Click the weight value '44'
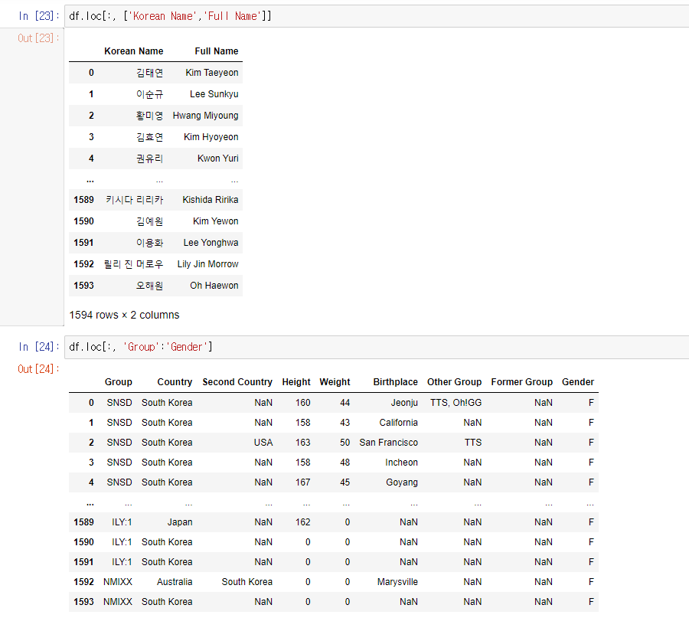This screenshot has height=618, width=689. [345, 403]
